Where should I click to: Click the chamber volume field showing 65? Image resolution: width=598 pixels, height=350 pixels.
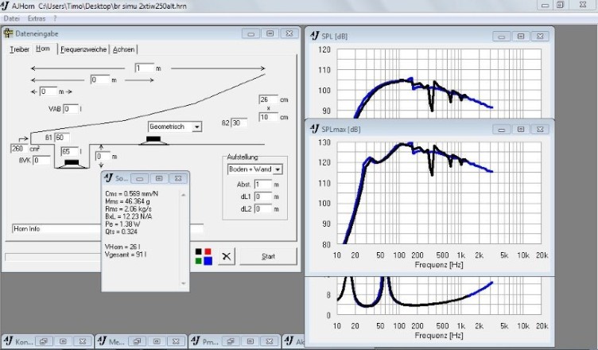[x=69, y=151]
